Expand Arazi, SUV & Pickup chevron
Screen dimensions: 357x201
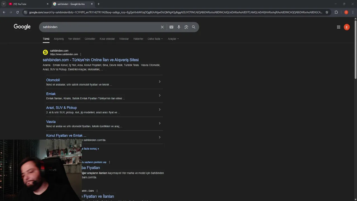pos(160,109)
